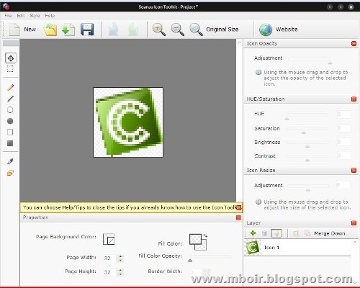Click the HUE value field
This screenshot has width=360, height=288.
tap(343, 114)
